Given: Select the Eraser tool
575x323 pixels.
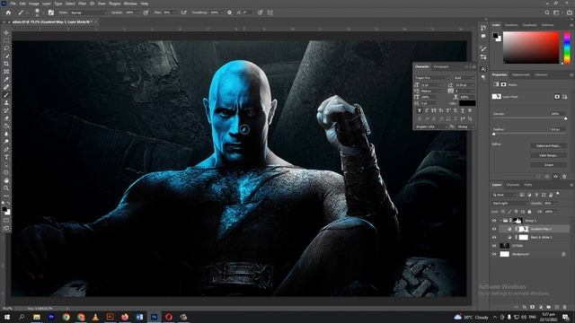Looking at the screenshot, I should click(x=6, y=118).
